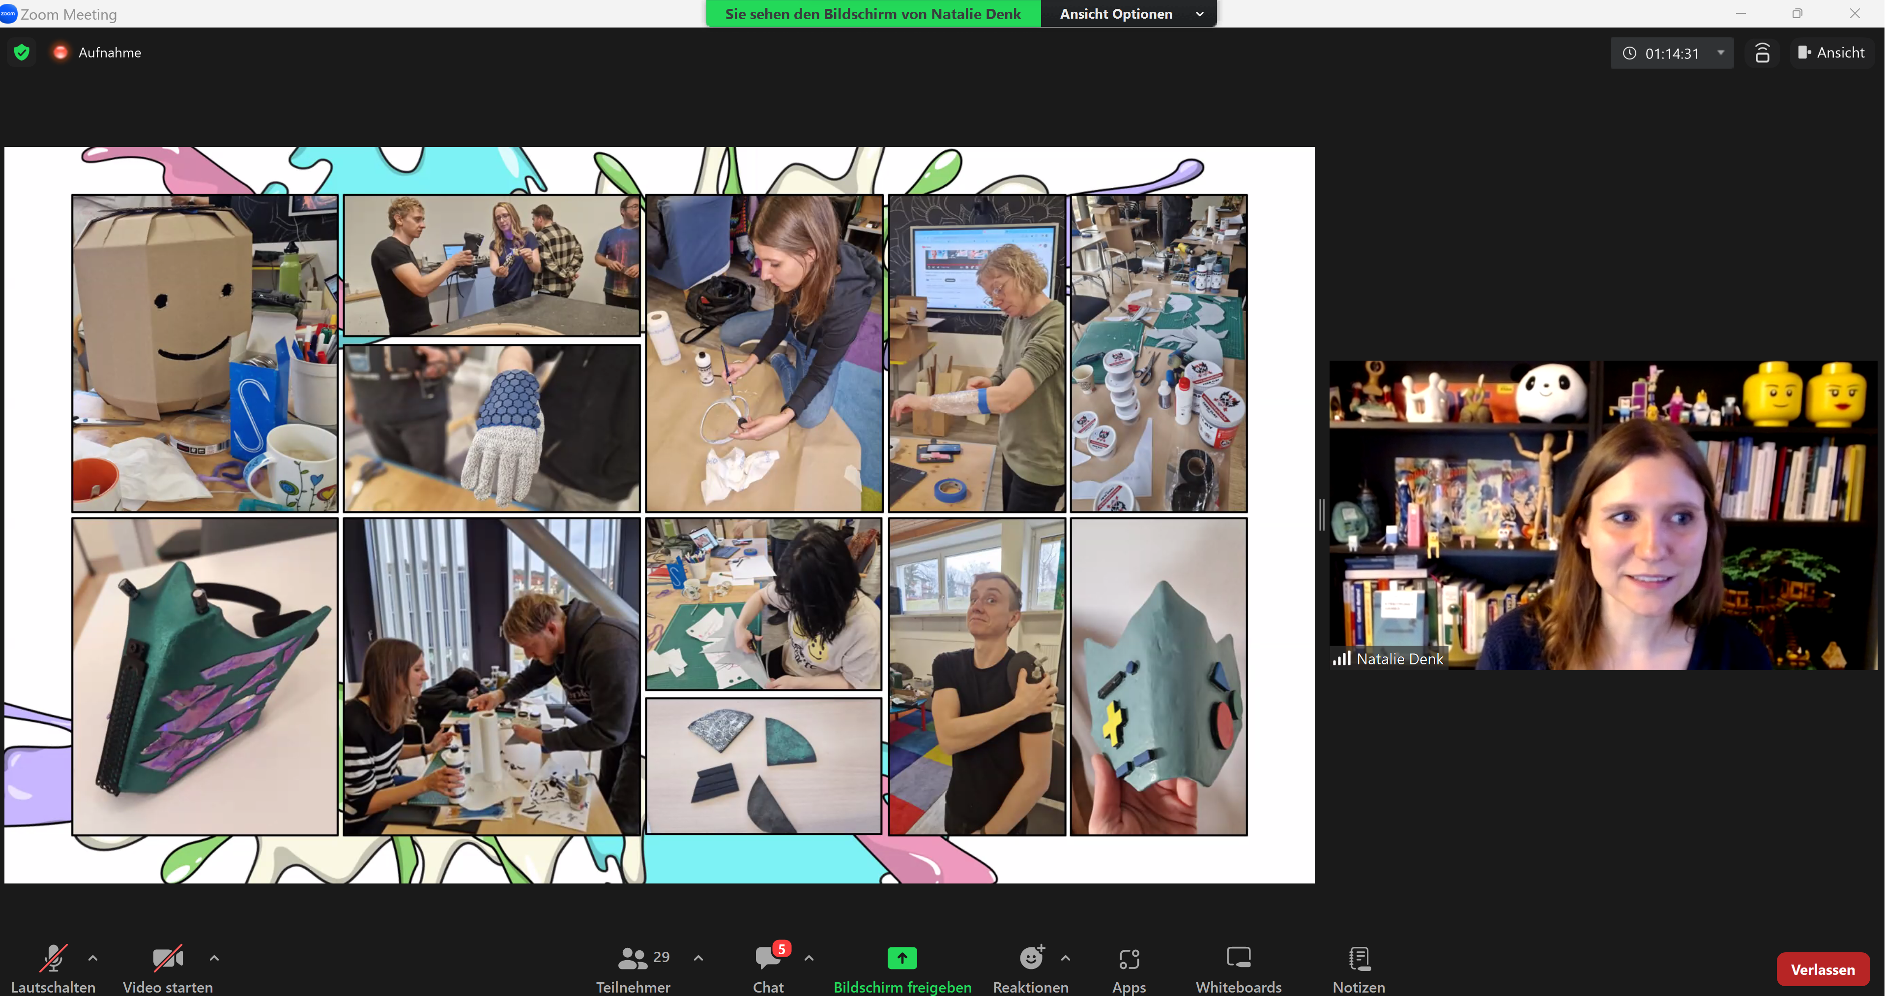Open the Apps panel

pos(1129,969)
